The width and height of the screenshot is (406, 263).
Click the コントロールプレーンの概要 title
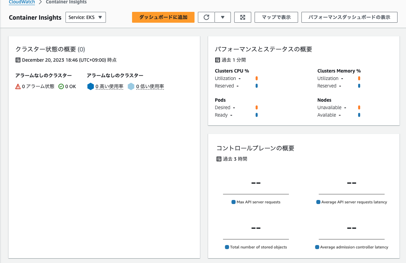pos(255,148)
